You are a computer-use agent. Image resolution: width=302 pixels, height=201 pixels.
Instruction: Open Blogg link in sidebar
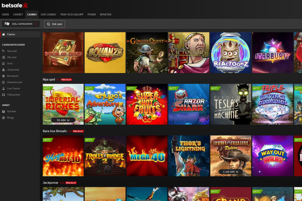pos(10,118)
